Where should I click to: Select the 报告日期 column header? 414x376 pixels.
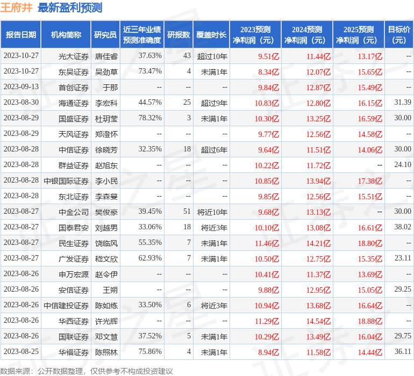pos(21,34)
